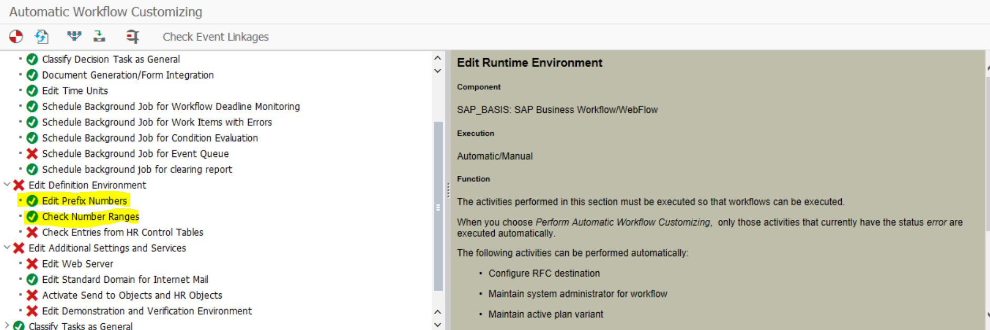Click red X icon beside Schedule Background Job for Event Queue
The image size is (990, 330).
point(32,154)
